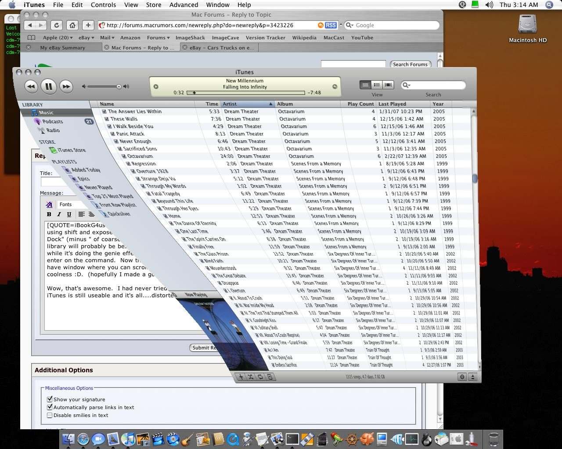Launch GarageBand from the Dock
Viewport: 562px width, 449px height.
pos(188,439)
